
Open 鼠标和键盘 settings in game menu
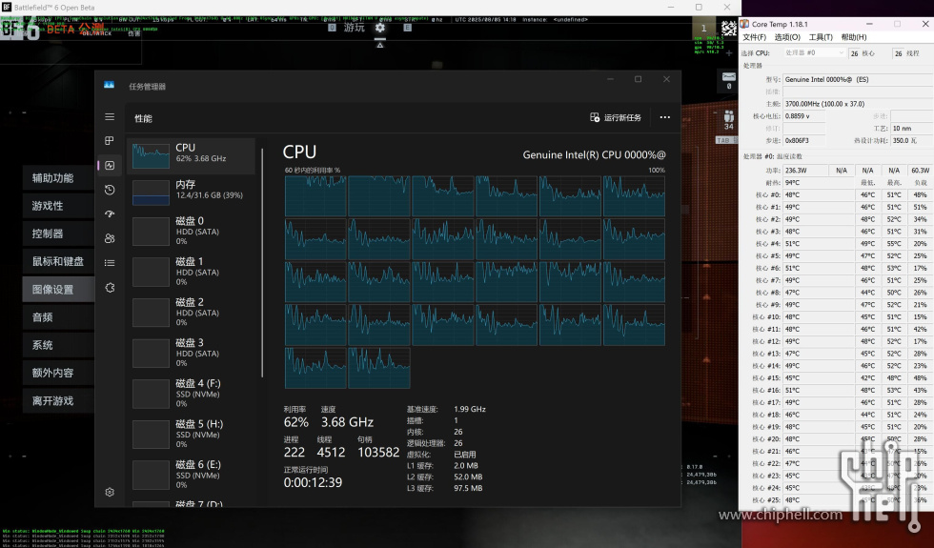[58, 261]
